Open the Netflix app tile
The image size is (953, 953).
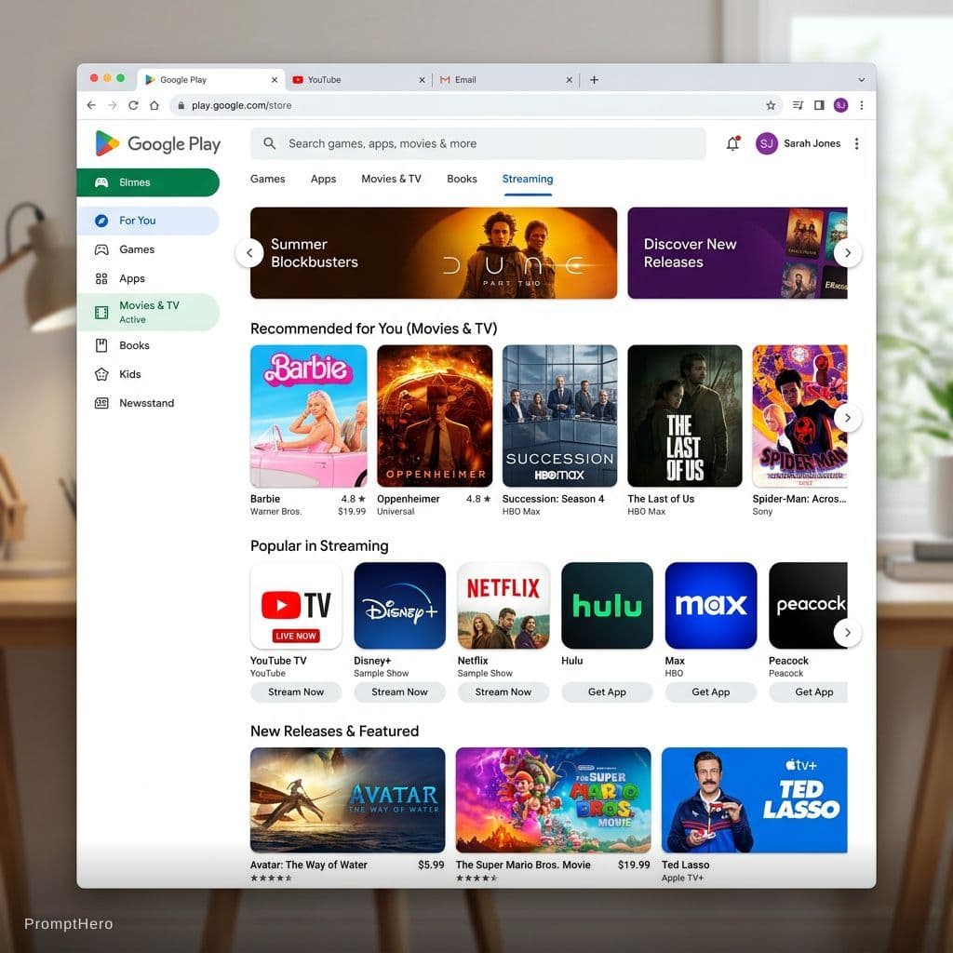click(503, 605)
